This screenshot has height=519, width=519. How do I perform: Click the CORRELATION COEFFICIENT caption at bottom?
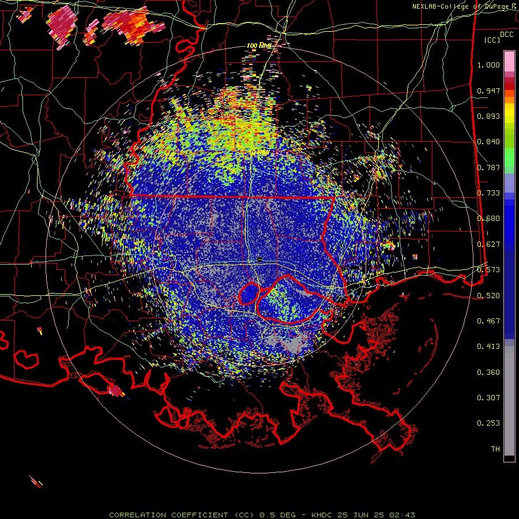pos(262,515)
